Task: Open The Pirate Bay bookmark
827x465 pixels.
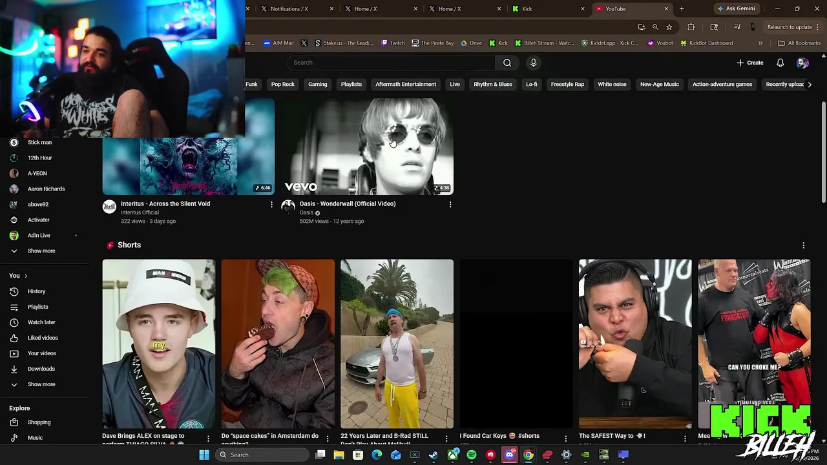Action: [433, 43]
